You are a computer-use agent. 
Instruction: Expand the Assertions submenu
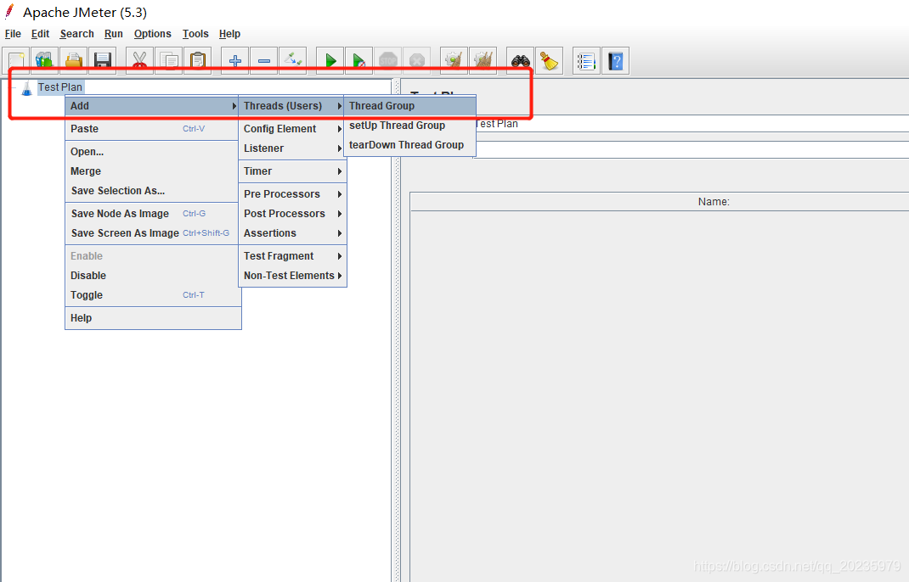click(x=292, y=232)
